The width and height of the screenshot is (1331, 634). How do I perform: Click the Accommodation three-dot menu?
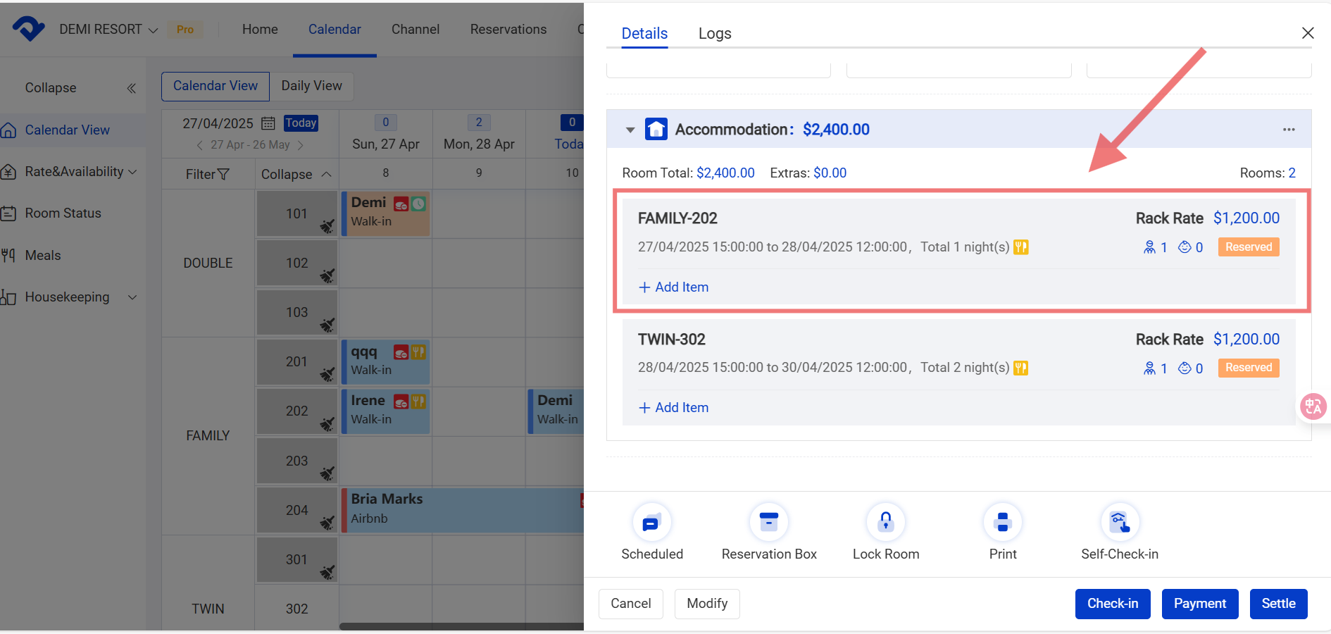(x=1288, y=130)
